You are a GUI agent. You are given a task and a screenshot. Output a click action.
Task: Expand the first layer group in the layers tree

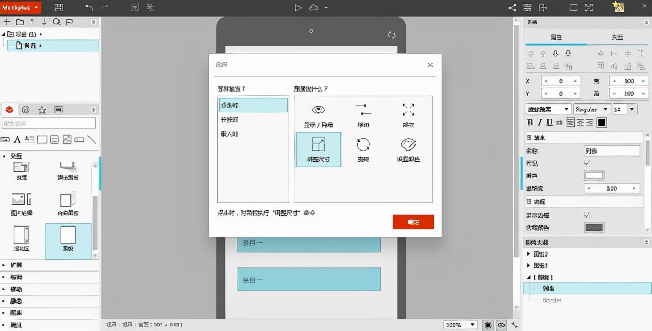pyautogui.click(x=529, y=253)
